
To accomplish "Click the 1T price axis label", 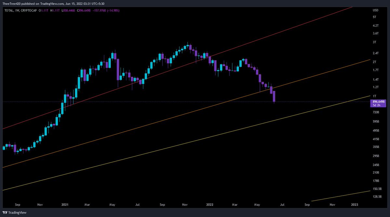I will point(374,96).
